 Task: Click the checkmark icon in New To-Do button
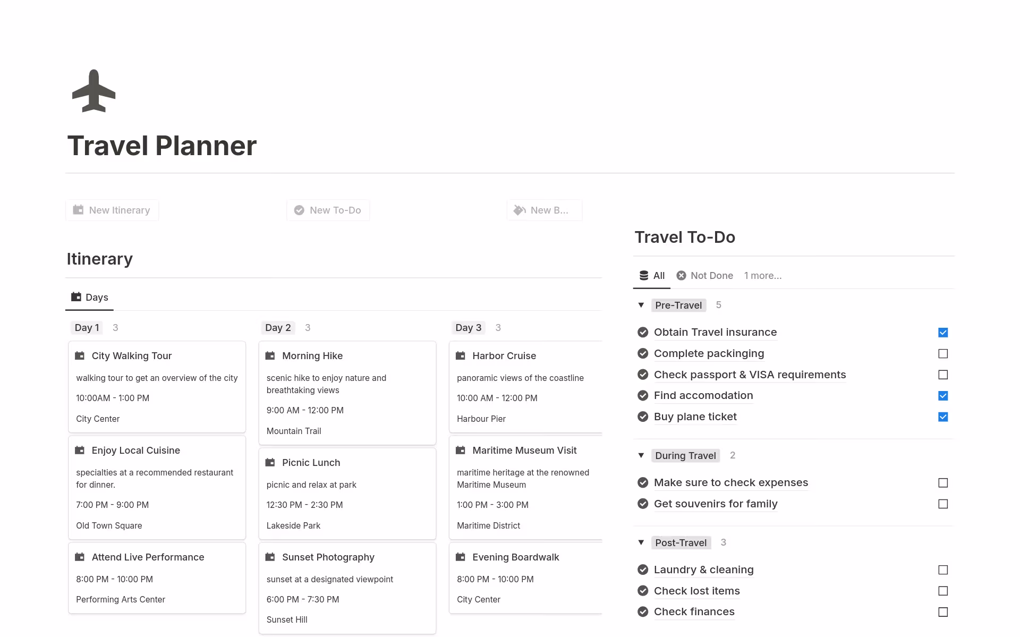tap(299, 210)
